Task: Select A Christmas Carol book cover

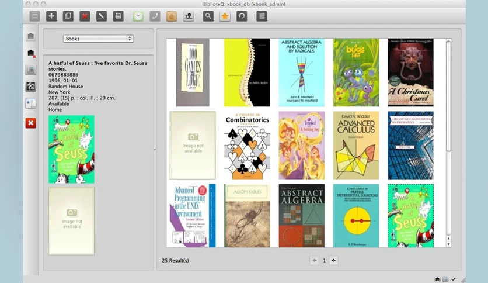Action: (410, 73)
